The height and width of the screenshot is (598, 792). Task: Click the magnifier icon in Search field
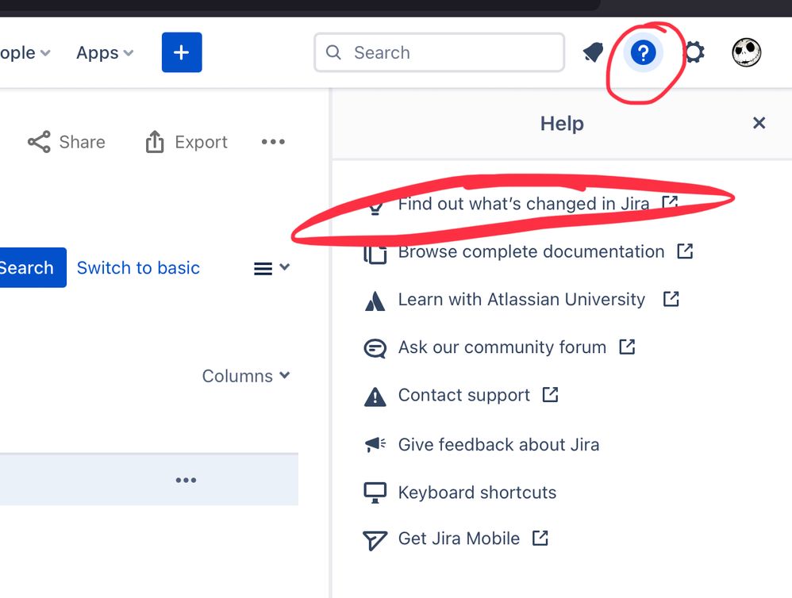[x=333, y=52]
